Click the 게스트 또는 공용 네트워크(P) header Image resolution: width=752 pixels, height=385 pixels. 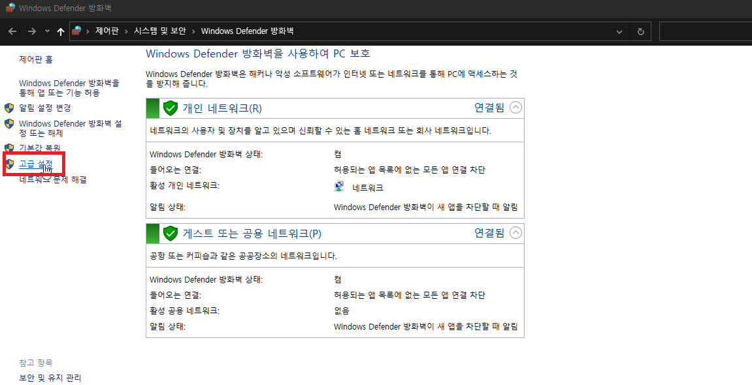pos(252,234)
